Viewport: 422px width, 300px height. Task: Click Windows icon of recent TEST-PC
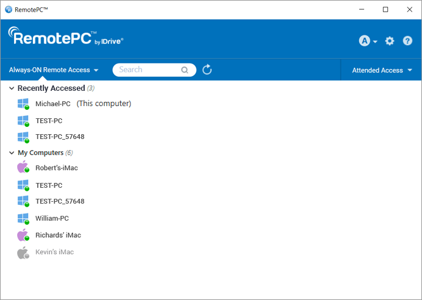tap(23, 121)
